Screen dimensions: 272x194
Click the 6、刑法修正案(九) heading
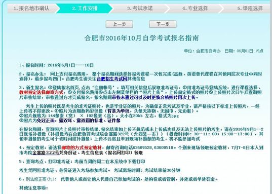[37, 179]
